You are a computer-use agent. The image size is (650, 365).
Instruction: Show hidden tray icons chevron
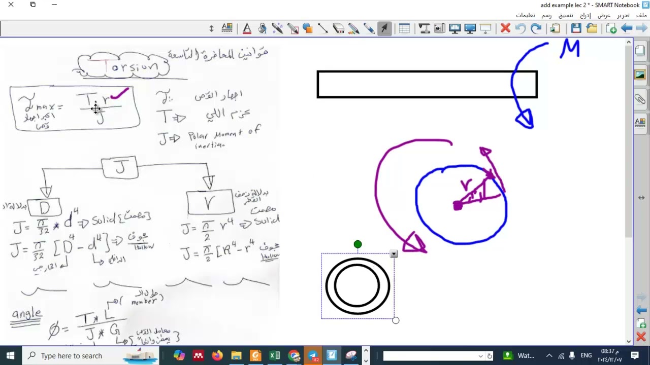549,355
